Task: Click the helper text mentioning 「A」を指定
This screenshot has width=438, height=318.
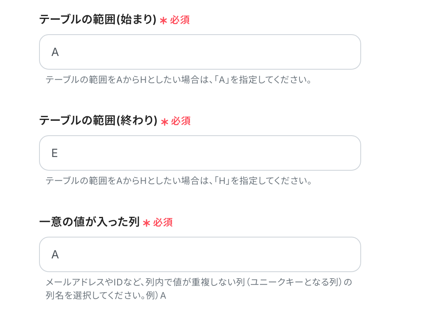Action: pyautogui.click(x=179, y=80)
